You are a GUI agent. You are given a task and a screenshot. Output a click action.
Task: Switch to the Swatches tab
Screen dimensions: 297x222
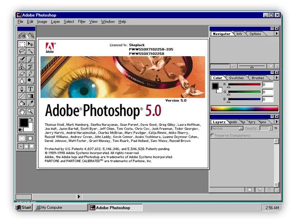click(236, 78)
